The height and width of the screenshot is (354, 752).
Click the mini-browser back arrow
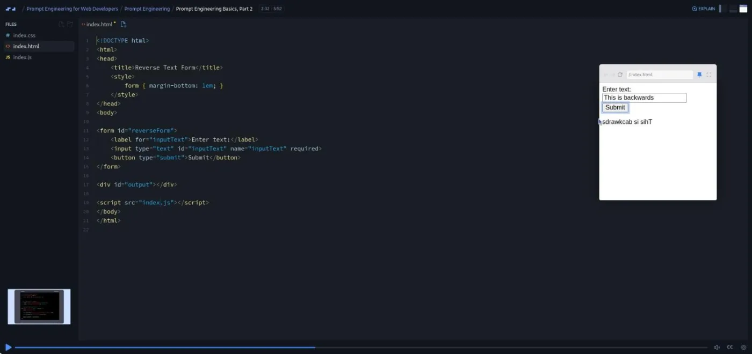click(605, 75)
